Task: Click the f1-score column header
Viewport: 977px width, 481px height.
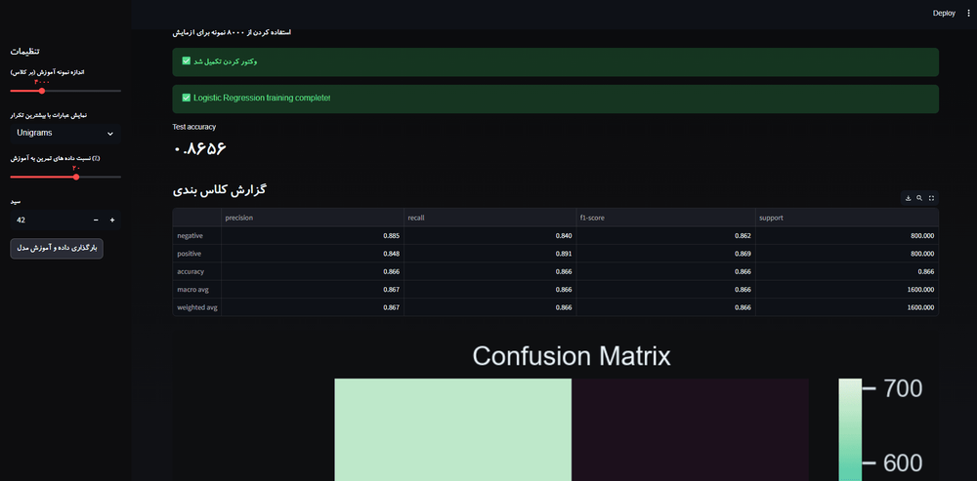Action: coord(665,218)
